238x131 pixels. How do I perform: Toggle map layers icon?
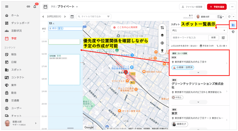tap(162, 35)
